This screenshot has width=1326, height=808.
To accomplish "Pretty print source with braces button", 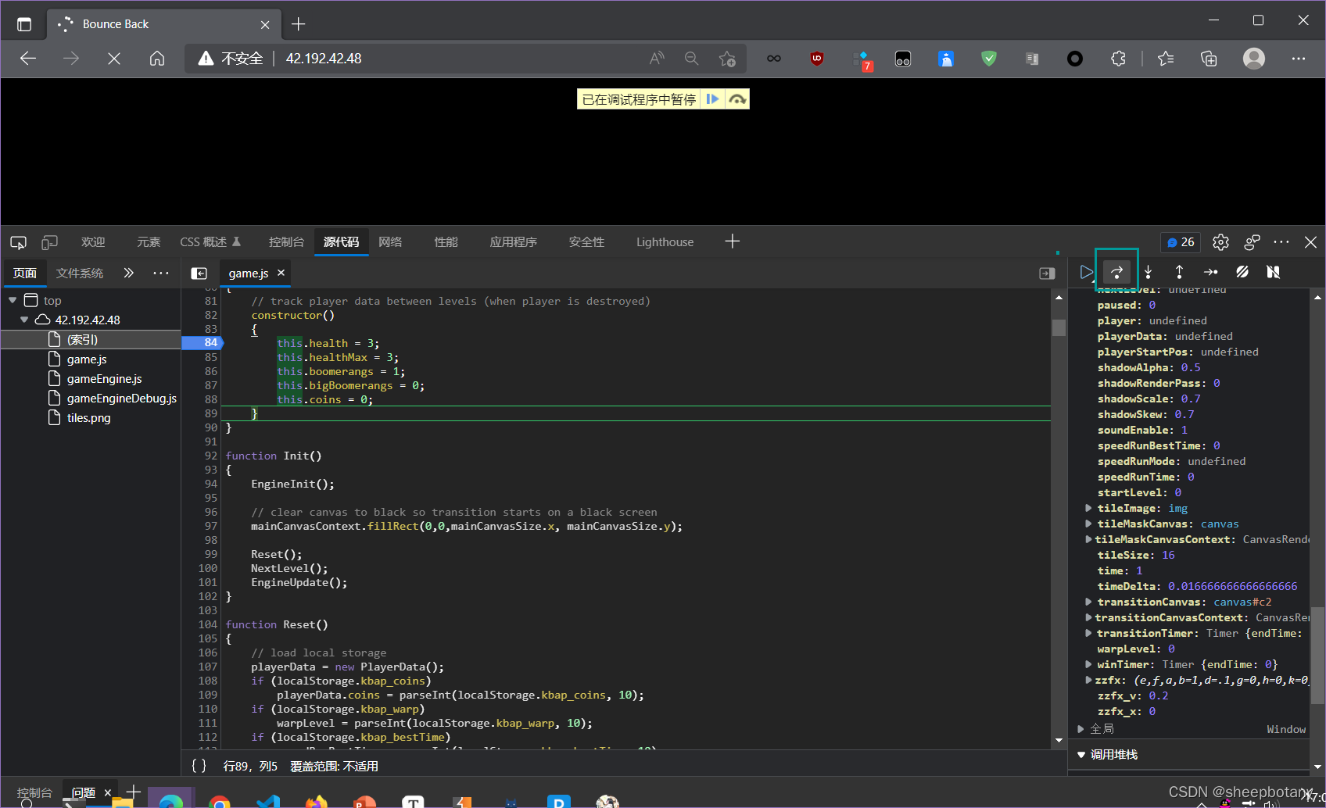I will tap(199, 766).
